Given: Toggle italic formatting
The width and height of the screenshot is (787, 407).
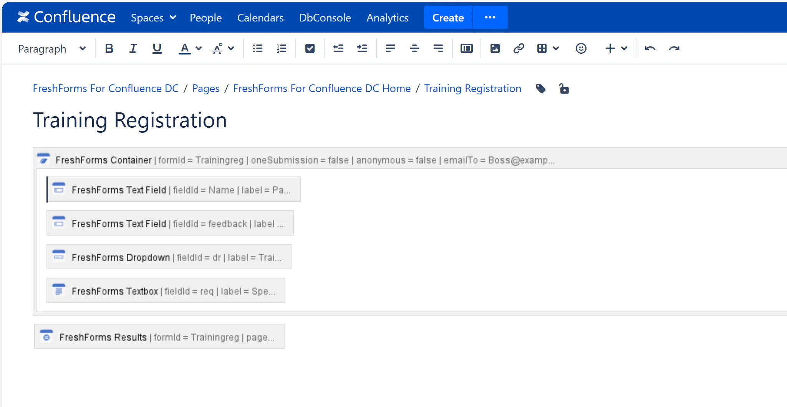Looking at the screenshot, I should point(133,48).
